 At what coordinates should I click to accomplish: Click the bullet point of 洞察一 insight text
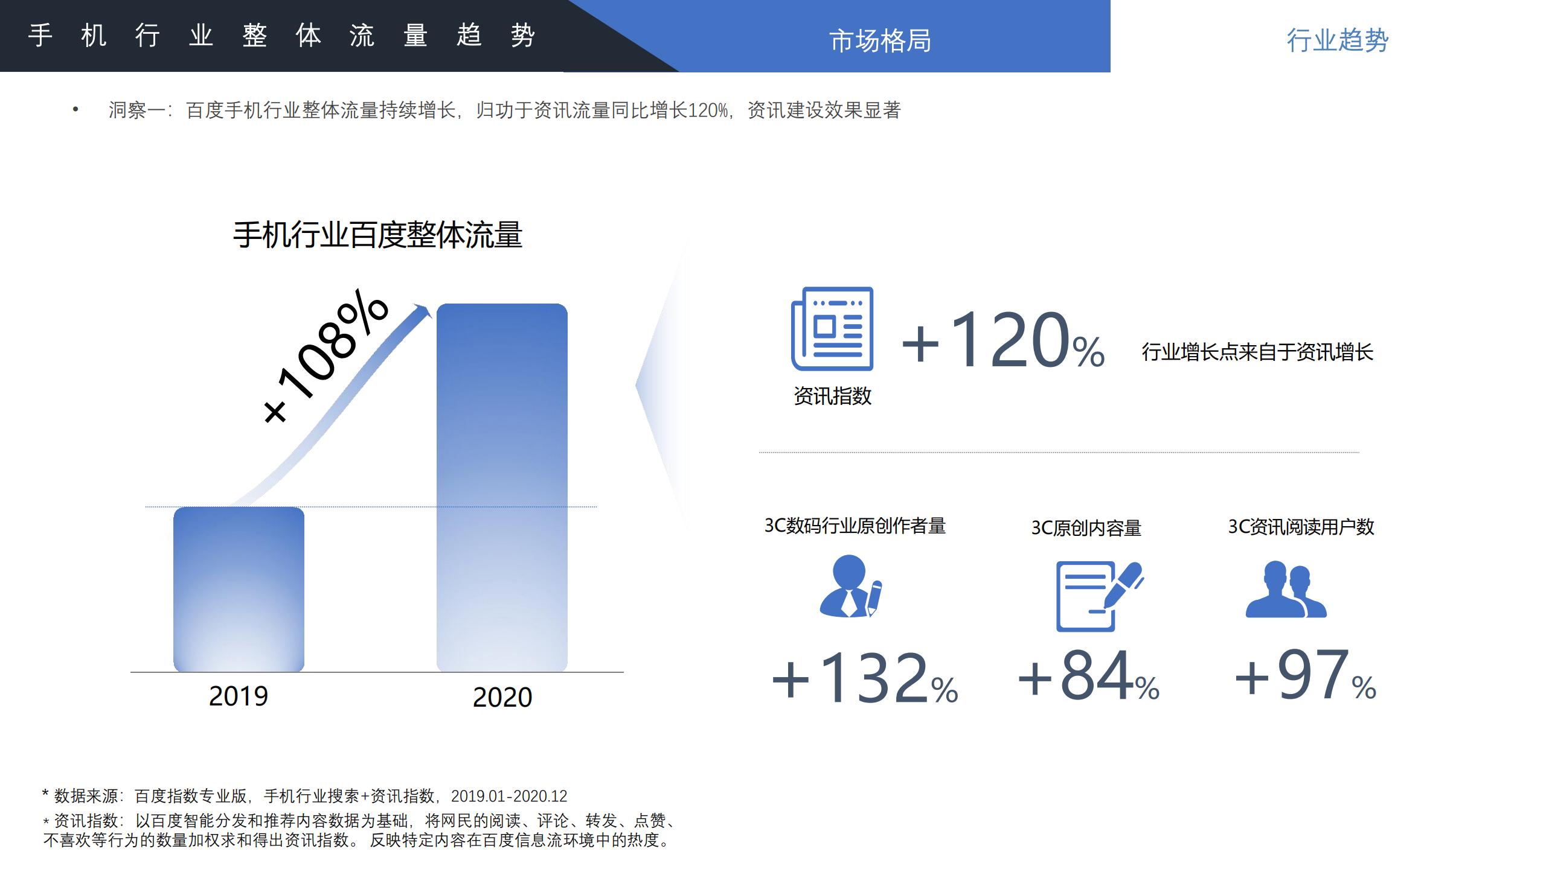pyautogui.click(x=75, y=109)
